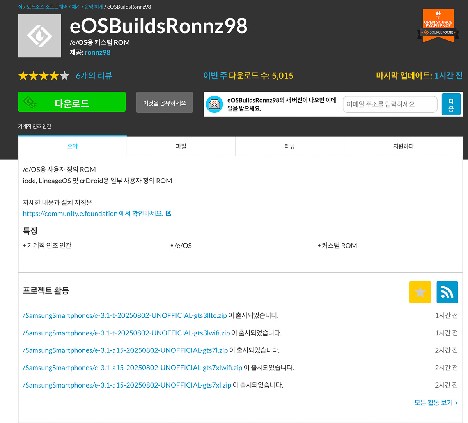Switch to the 파일 tab
This screenshot has width=468, height=423.
coord(181,146)
